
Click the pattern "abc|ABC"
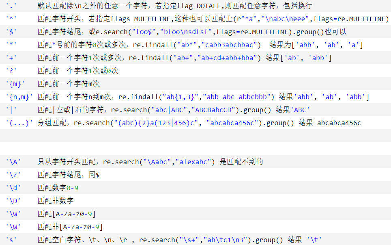click(x=169, y=110)
